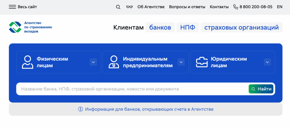The image size is (290, 128).
Task: Click the entrepreneur icon for Индивидуальным предпринимателям
Action: pyautogui.click(x=114, y=62)
